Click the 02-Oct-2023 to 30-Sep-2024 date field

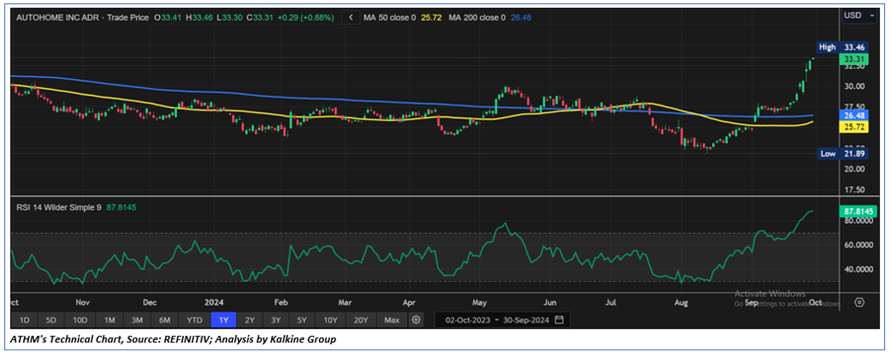point(497,320)
